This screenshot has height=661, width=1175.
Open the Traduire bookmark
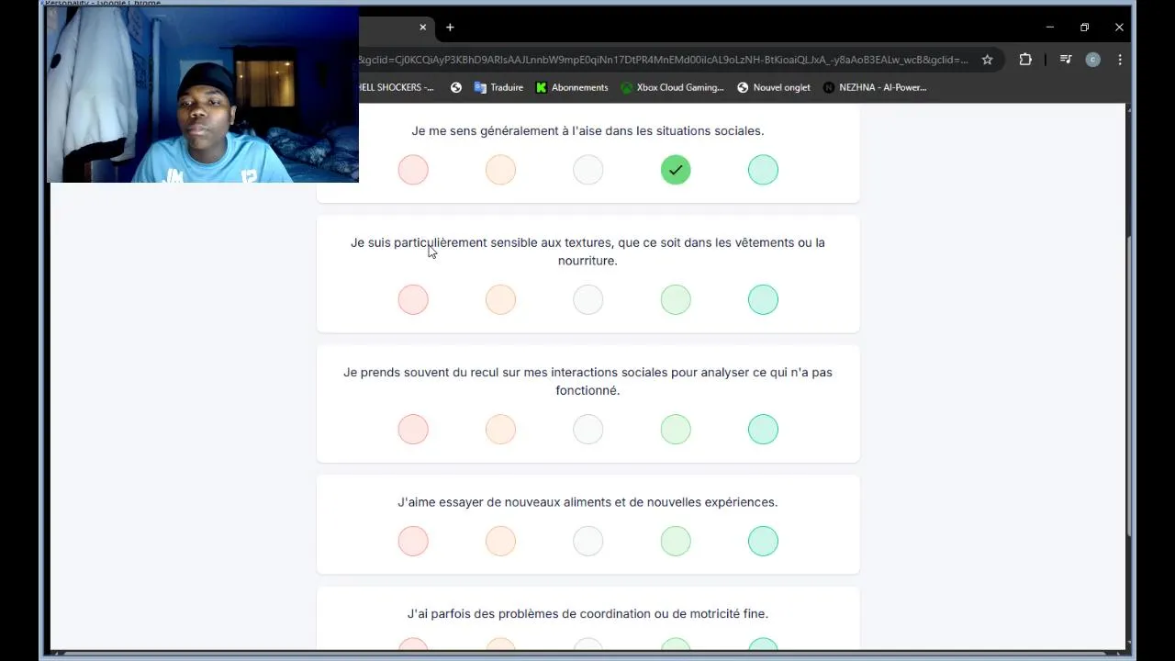click(x=498, y=87)
